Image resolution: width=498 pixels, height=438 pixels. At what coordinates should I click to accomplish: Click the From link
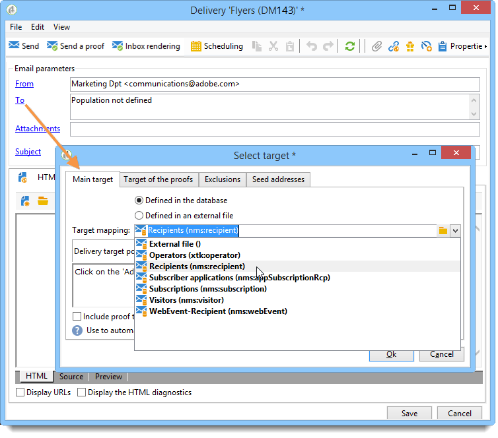coord(24,84)
